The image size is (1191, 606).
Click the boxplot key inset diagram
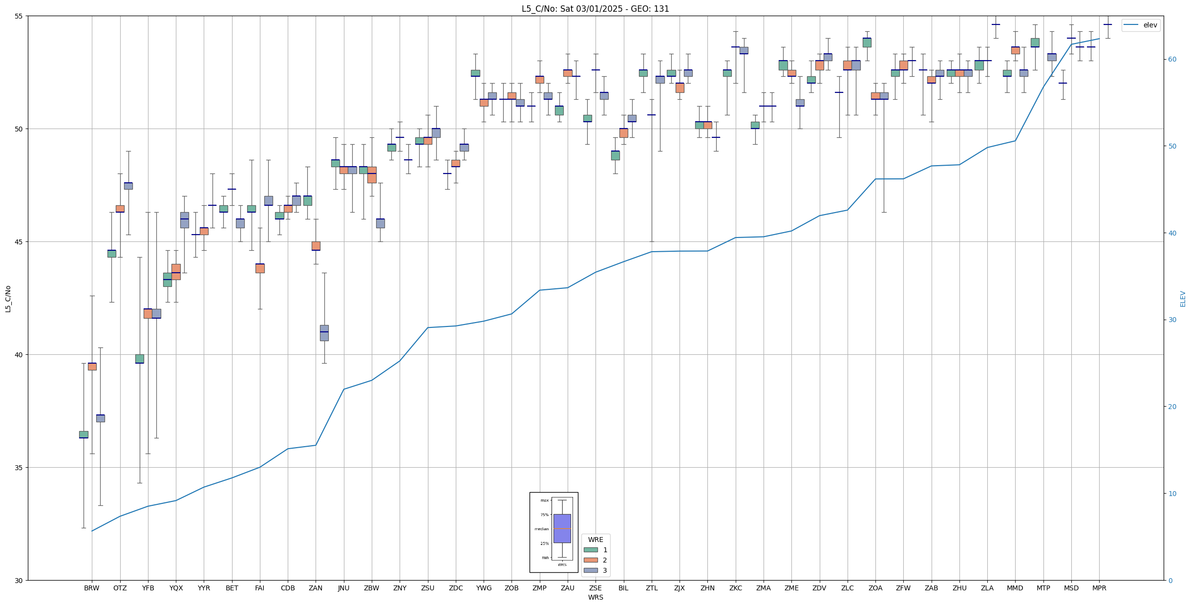553,532
